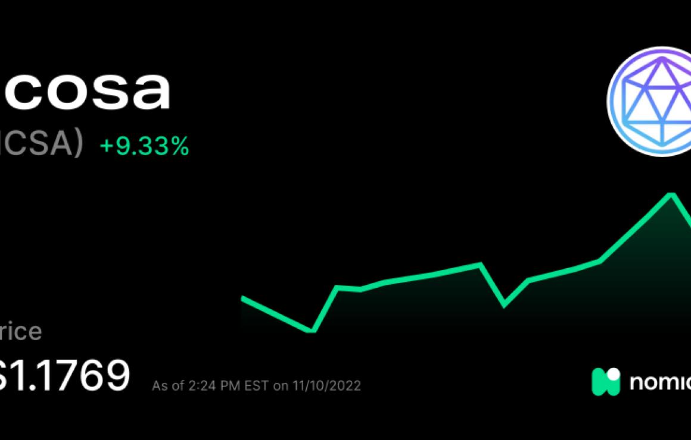This screenshot has width=691, height=440.
Task: Click the Cosa polyhedron coin logo
Action: [x=651, y=101]
